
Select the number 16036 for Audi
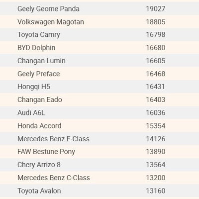156,113
